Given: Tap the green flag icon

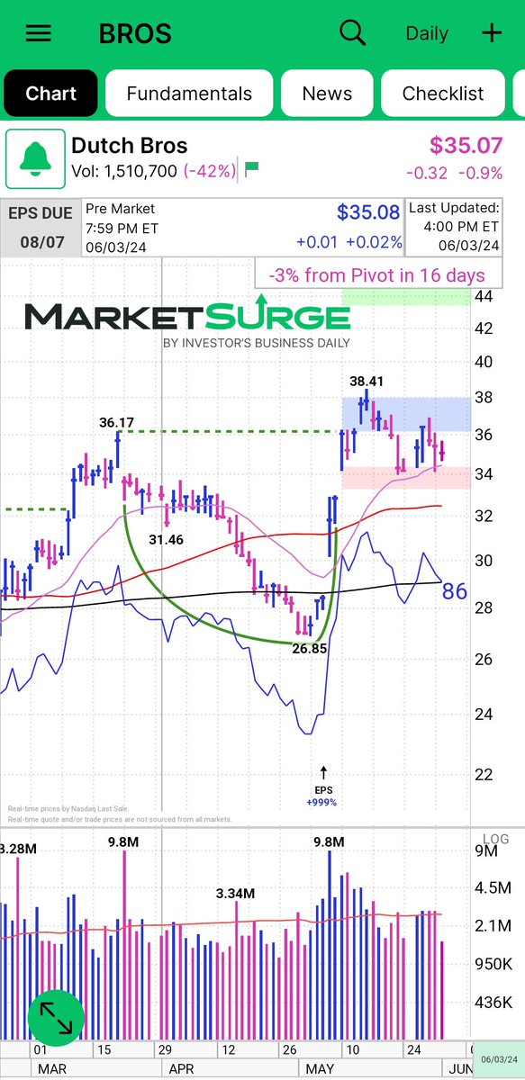Looking at the screenshot, I should pyautogui.click(x=251, y=167).
